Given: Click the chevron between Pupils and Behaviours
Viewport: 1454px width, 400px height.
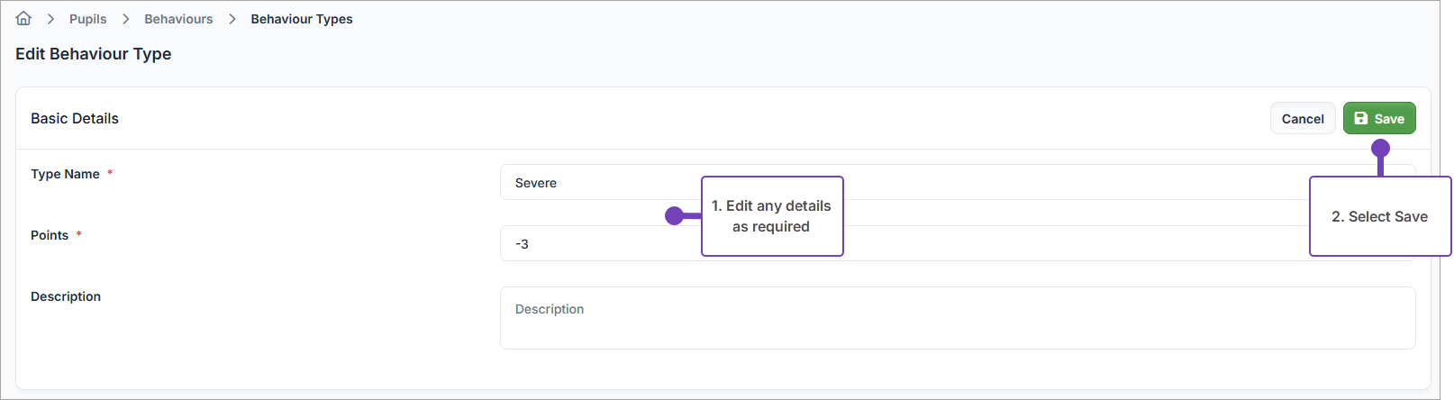Looking at the screenshot, I should pyautogui.click(x=125, y=19).
